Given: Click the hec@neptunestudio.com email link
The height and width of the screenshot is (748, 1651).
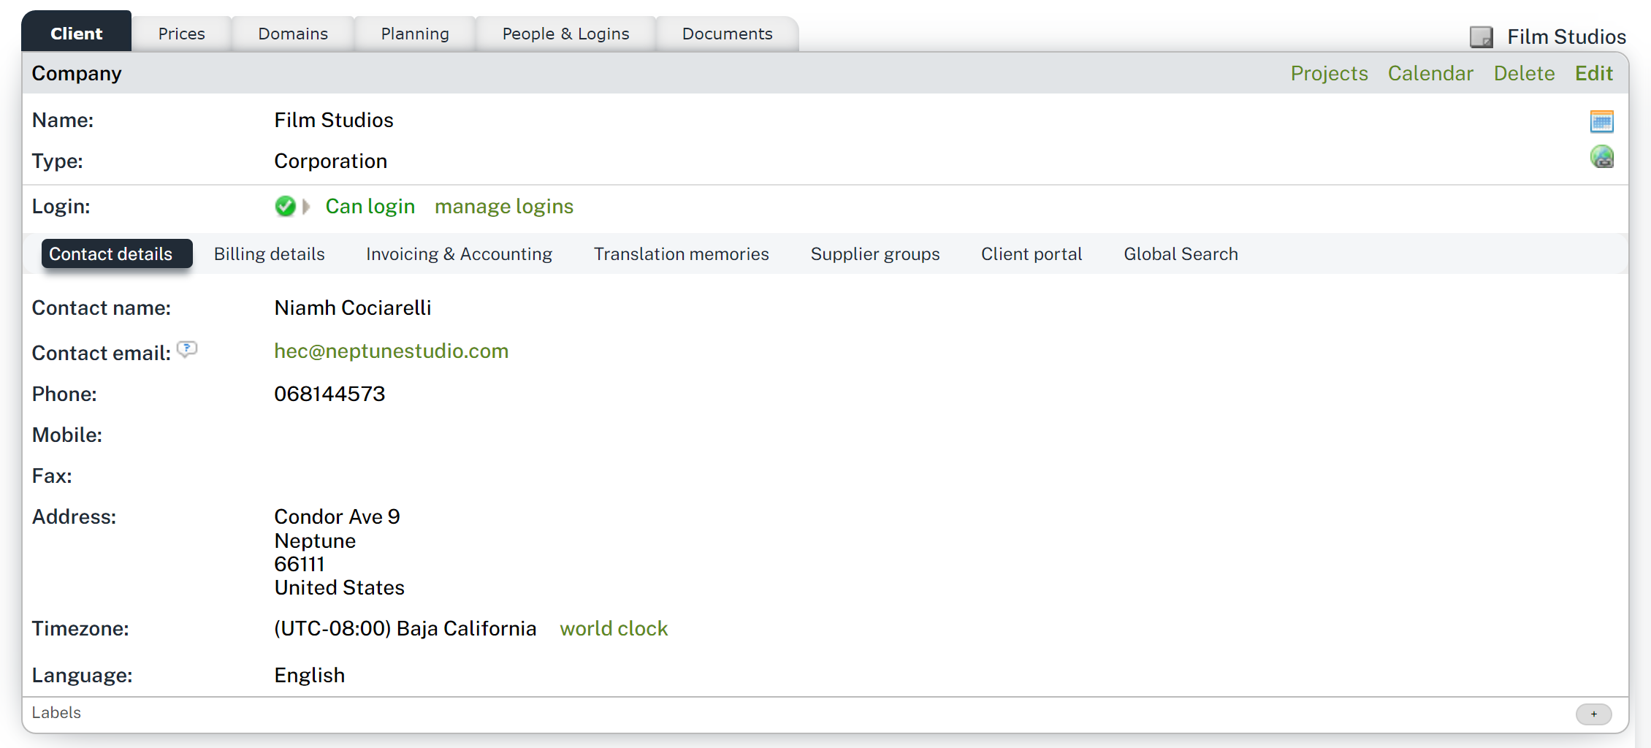Looking at the screenshot, I should click(x=392, y=351).
